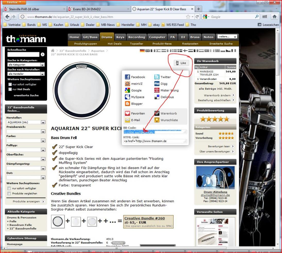Send product link by E-Mail

[132, 120]
